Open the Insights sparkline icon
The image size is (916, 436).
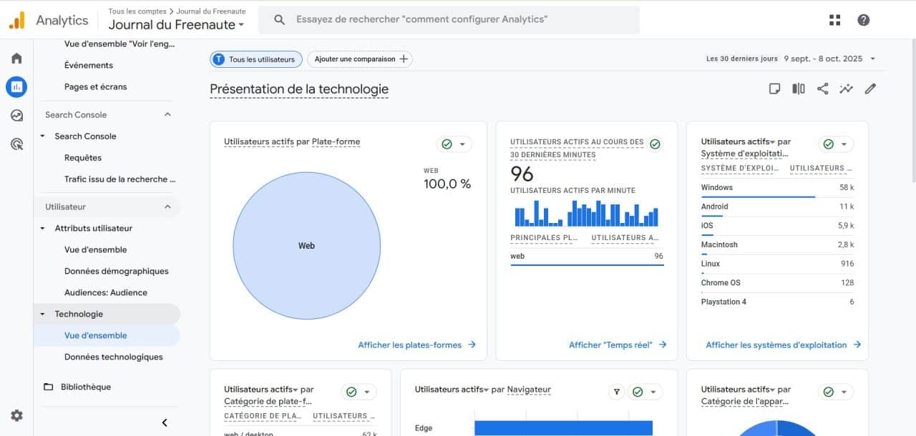[847, 89]
